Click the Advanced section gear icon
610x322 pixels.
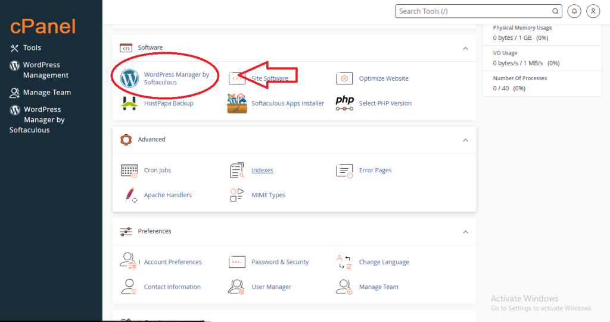(126, 140)
